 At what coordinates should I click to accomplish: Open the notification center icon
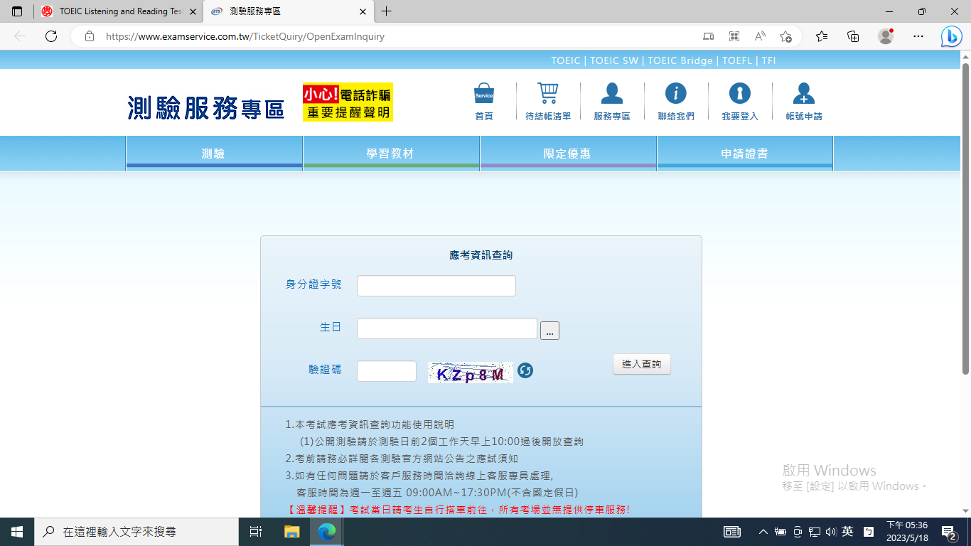tap(948, 532)
